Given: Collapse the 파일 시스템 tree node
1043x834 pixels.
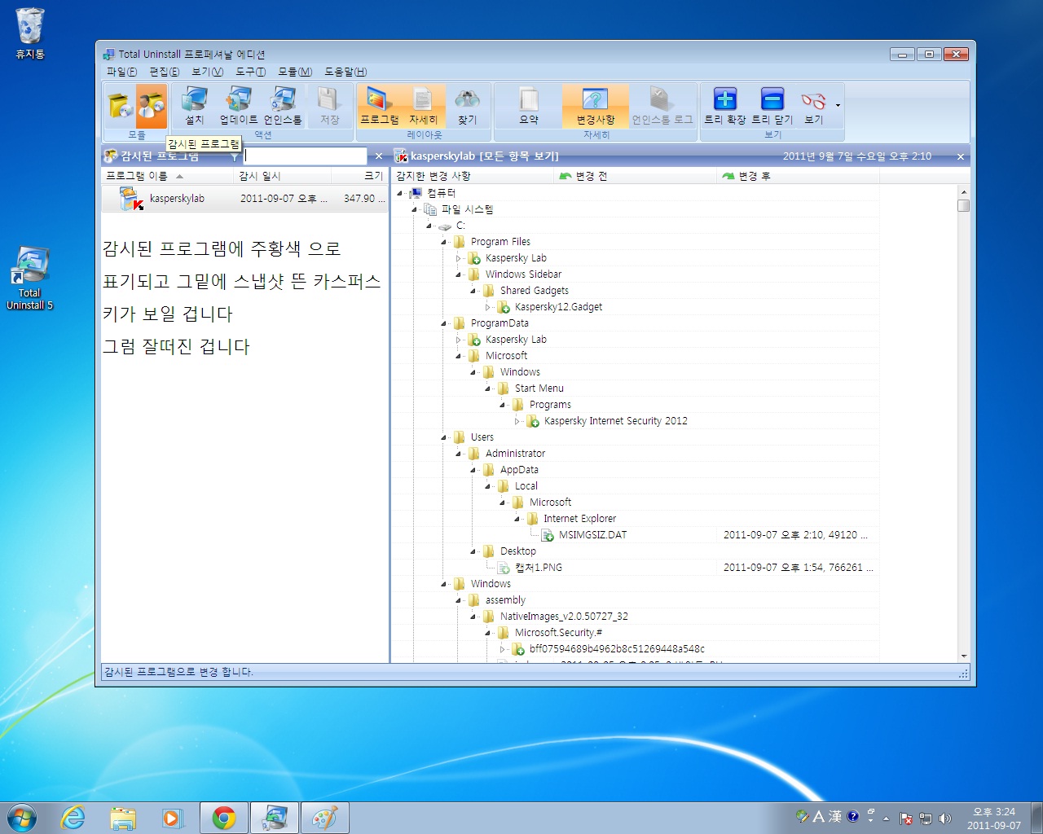Looking at the screenshot, I should tap(414, 209).
